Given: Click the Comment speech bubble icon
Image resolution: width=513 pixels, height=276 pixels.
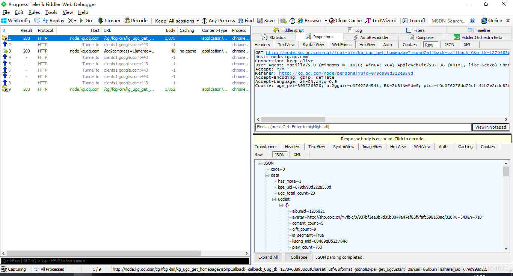Looking at the screenshot, I should tap(37, 21).
